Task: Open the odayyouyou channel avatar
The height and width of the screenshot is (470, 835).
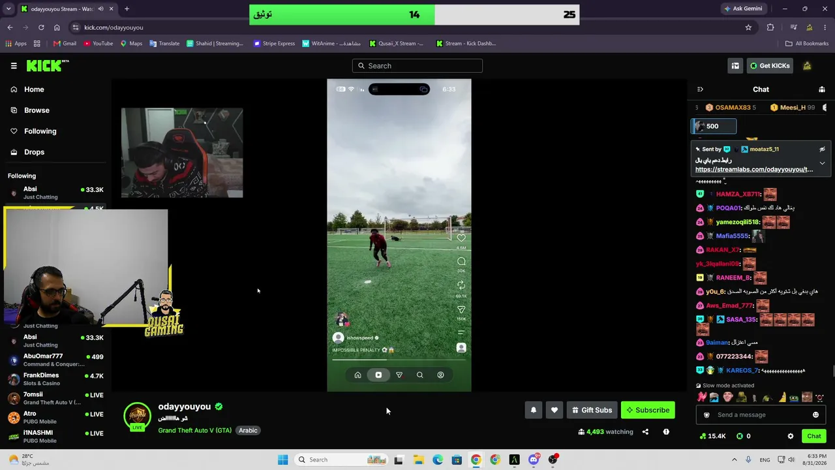Action: (137, 416)
